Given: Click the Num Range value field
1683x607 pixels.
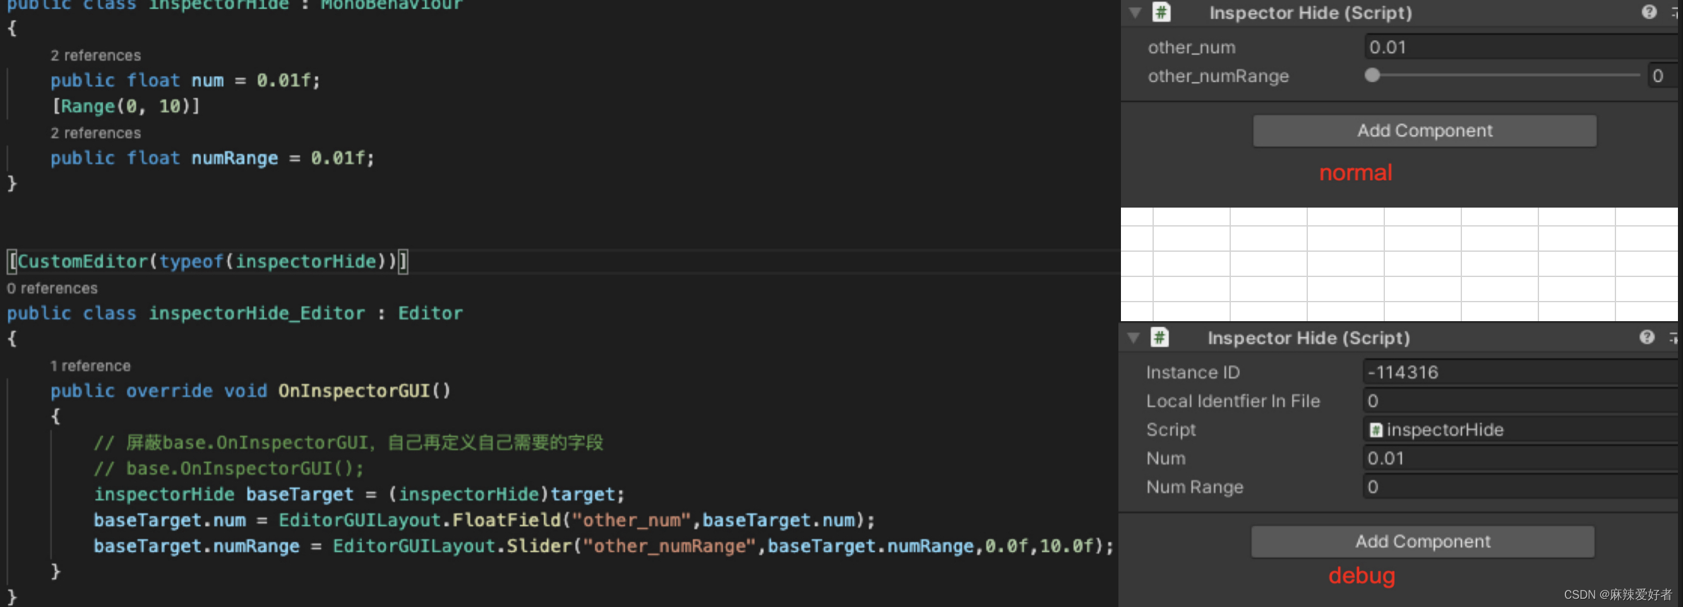Looking at the screenshot, I should click(1519, 487).
